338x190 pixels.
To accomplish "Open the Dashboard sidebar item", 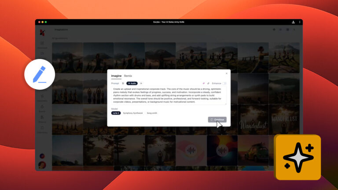I will pyautogui.click(x=42, y=45).
